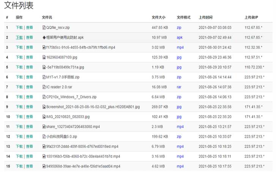
Task: Click the 操作 column header
Action: pos(19,17)
